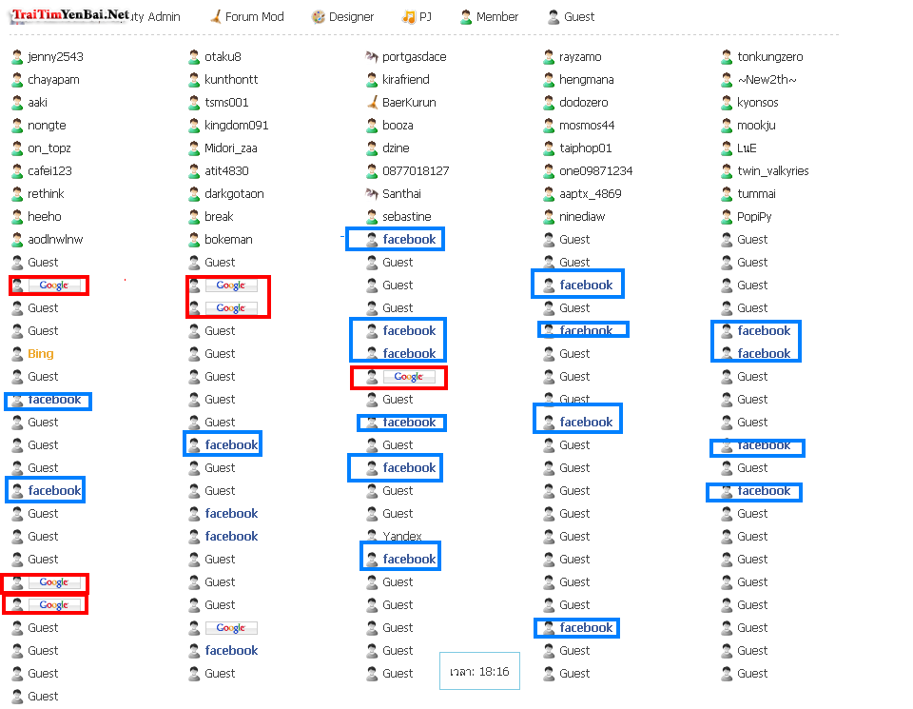The width and height of the screenshot is (913, 709).
Task: Open the ~New2th~ user link
Action: (767, 80)
